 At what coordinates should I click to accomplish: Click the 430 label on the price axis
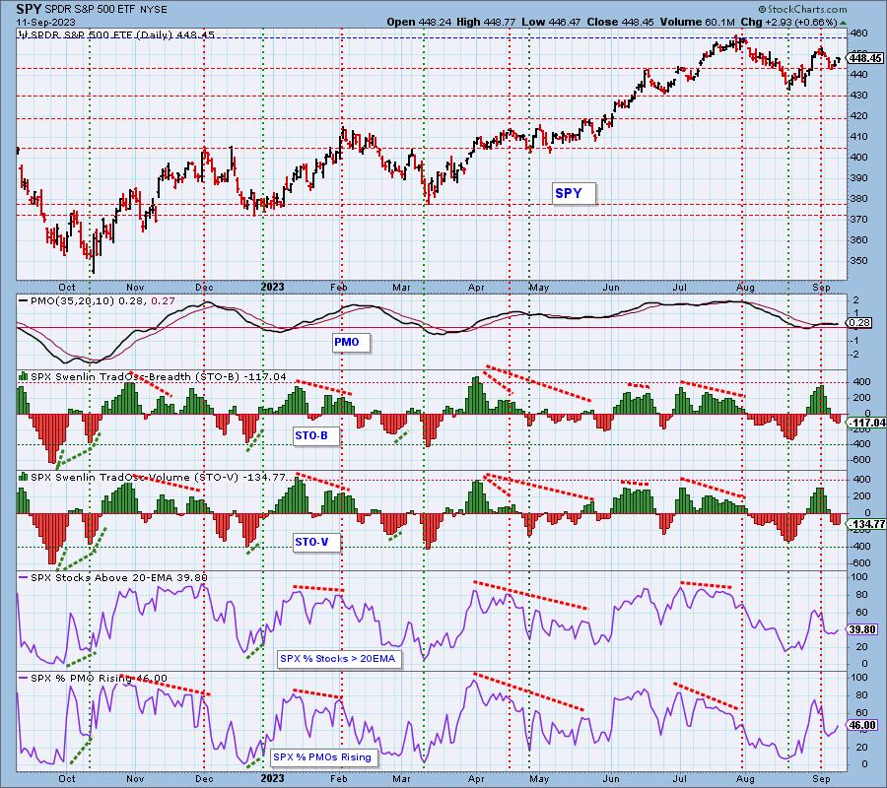(x=859, y=96)
